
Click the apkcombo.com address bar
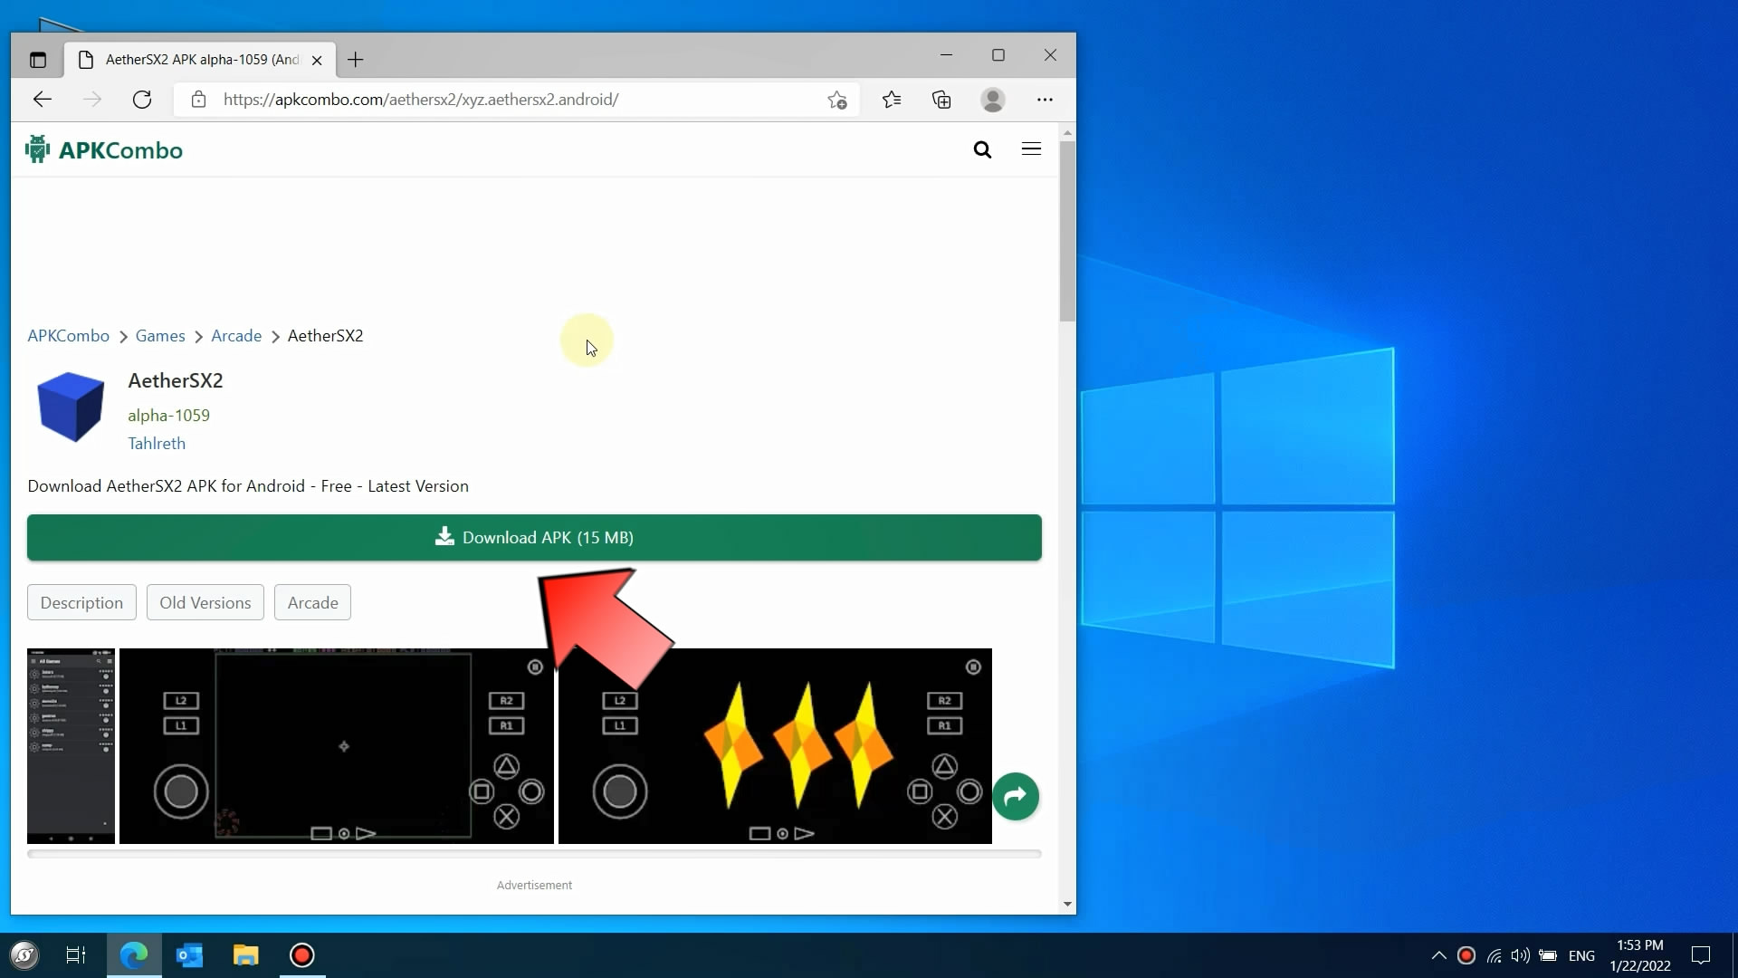pyautogui.click(x=516, y=100)
